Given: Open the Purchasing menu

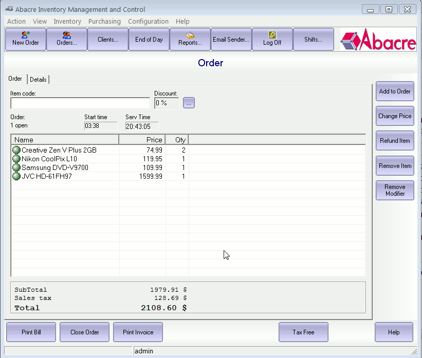Looking at the screenshot, I should tap(104, 21).
